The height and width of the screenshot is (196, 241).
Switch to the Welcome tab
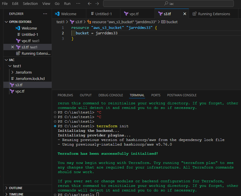click(69, 14)
